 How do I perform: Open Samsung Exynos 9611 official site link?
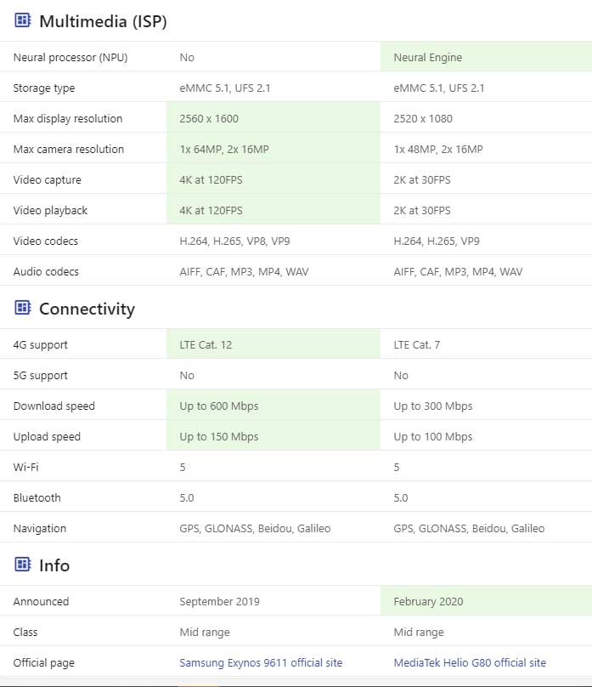pos(261,662)
